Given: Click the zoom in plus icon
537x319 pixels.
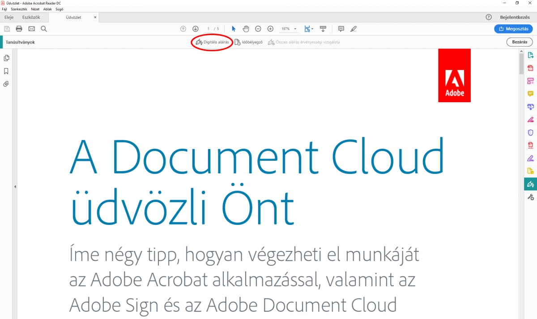Looking at the screenshot, I should point(270,29).
